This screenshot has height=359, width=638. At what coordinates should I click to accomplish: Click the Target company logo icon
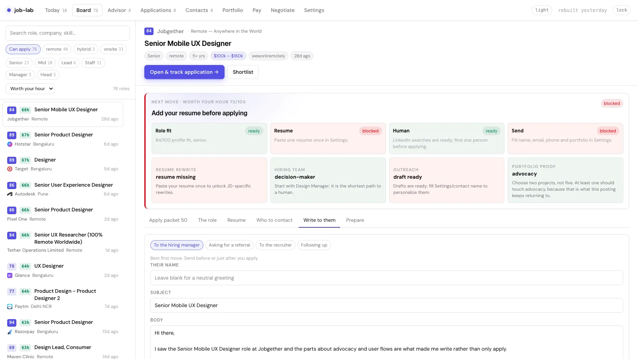point(10,169)
